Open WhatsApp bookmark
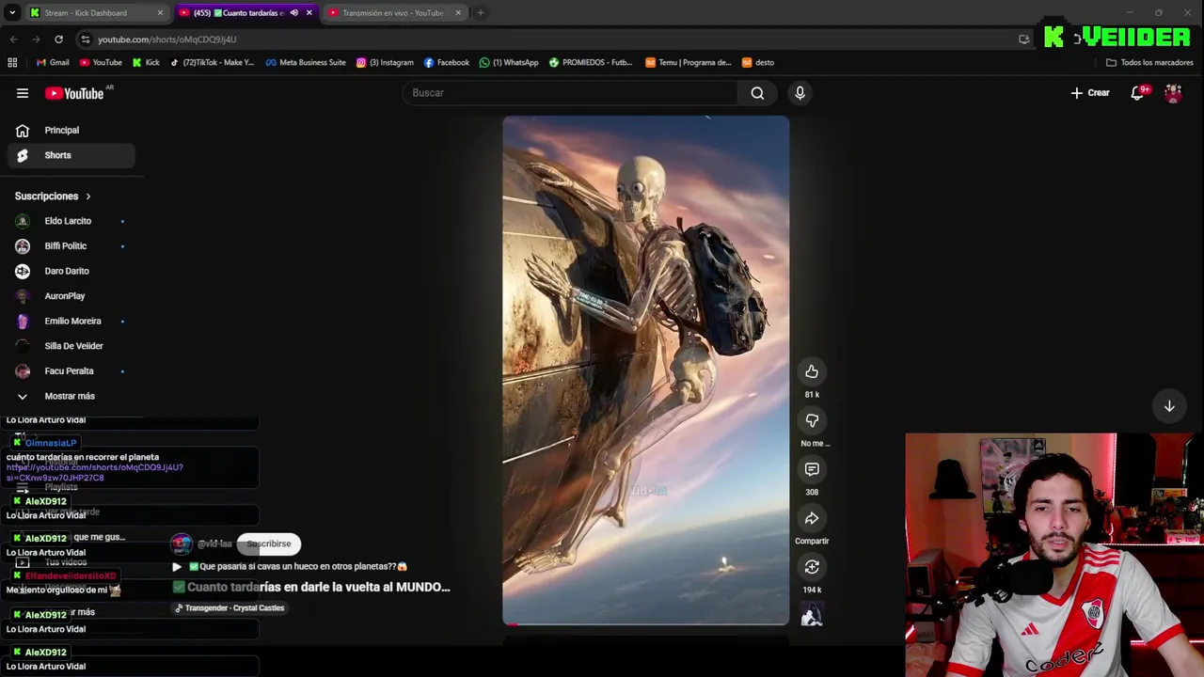Viewport: 1204px width, 677px height. pyautogui.click(x=509, y=63)
